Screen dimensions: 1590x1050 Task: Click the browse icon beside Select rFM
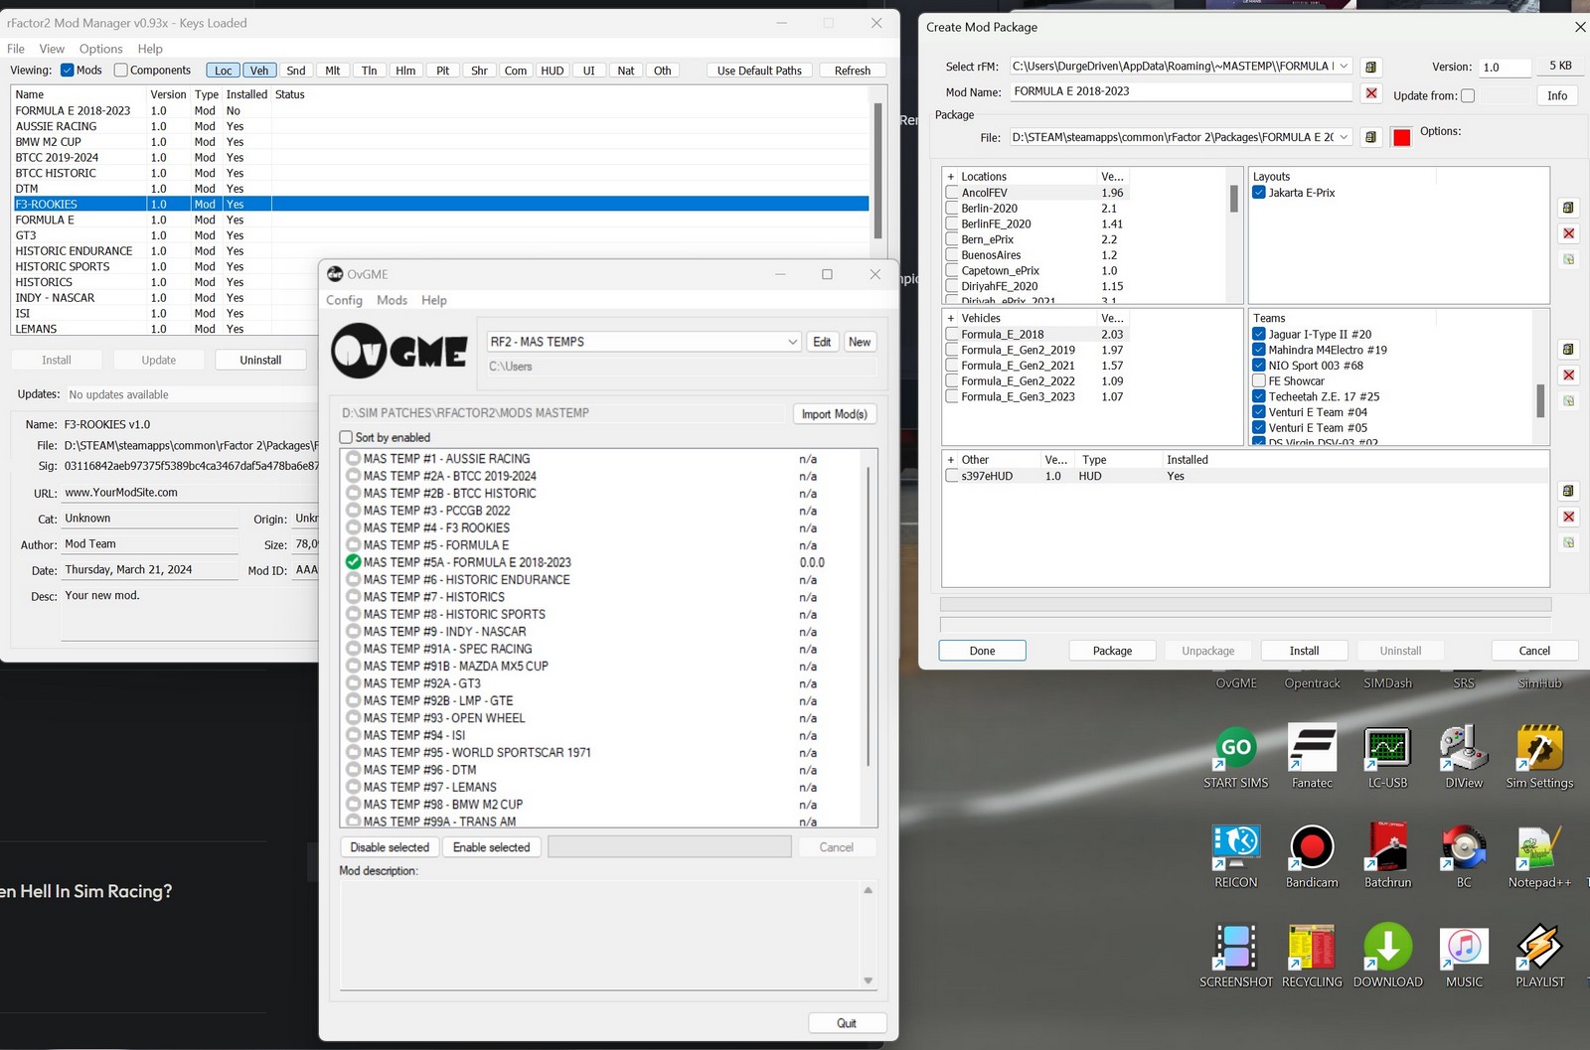click(1370, 67)
